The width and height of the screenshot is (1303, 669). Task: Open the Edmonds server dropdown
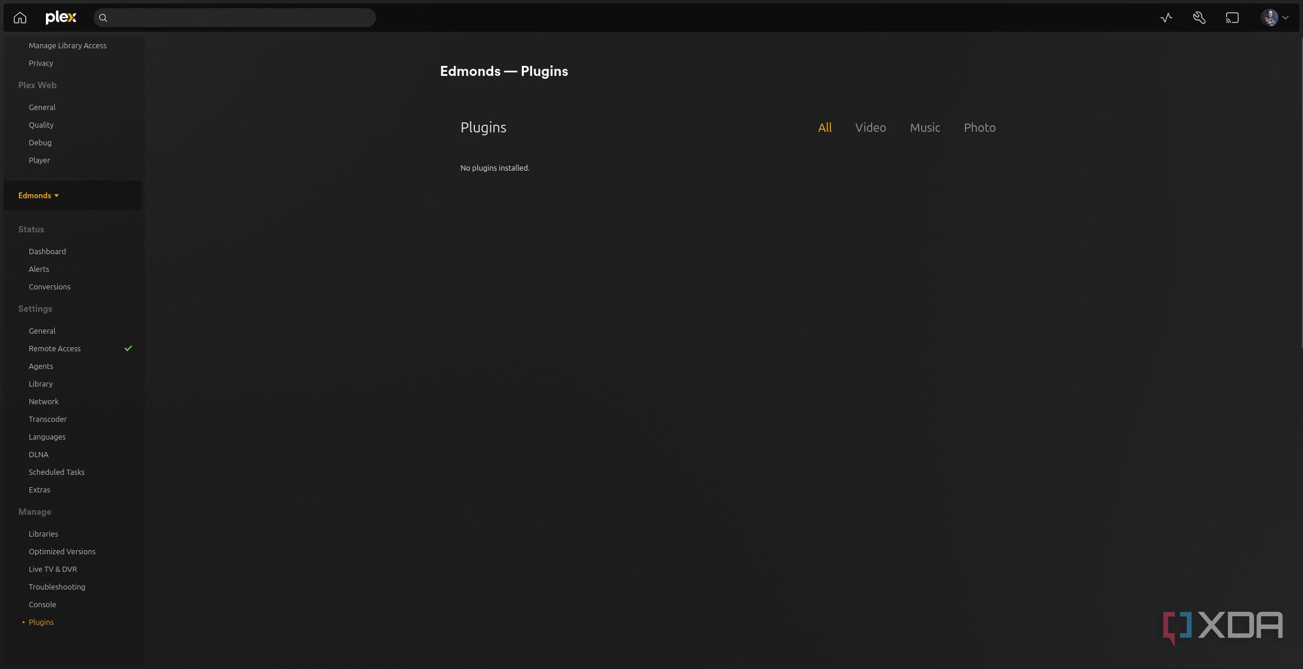(38, 195)
